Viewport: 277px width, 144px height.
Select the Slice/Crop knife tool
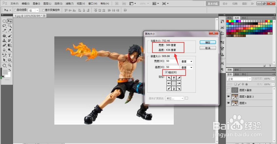click(x=4, y=31)
